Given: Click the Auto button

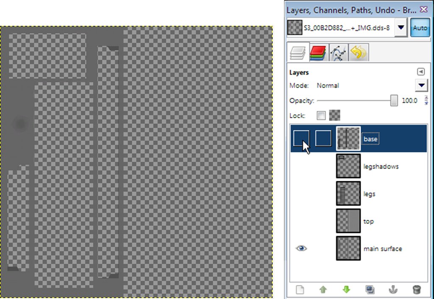Looking at the screenshot, I should pyautogui.click(x=420, y=28).
